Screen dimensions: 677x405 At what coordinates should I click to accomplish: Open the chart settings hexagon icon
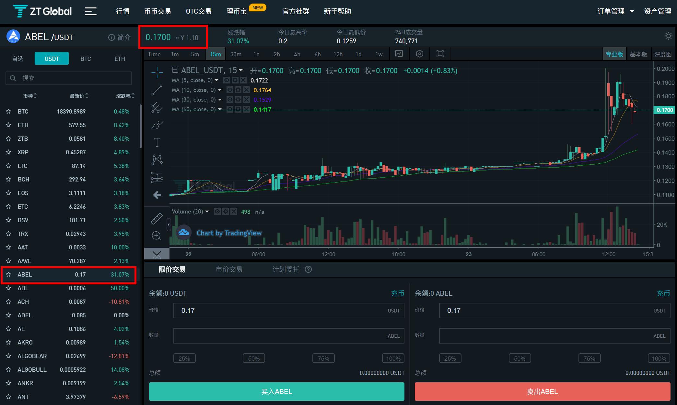419,54
